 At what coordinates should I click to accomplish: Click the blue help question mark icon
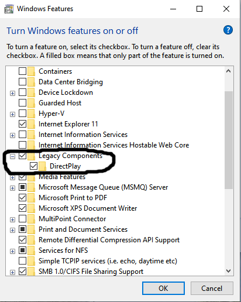tap(228, 30)
